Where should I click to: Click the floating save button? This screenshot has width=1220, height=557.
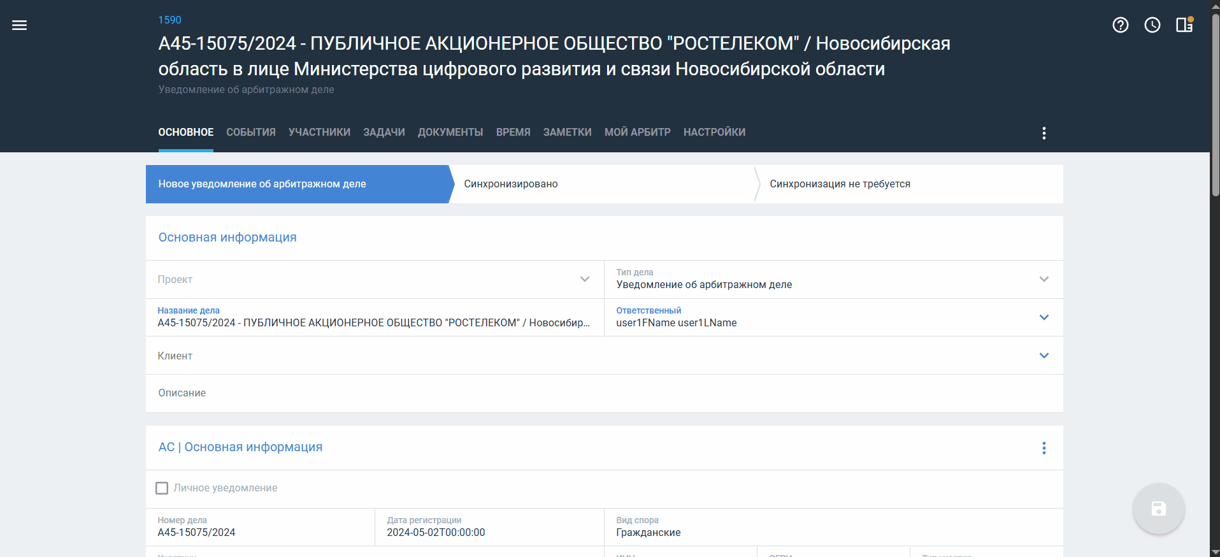(x=1158, y=509)
